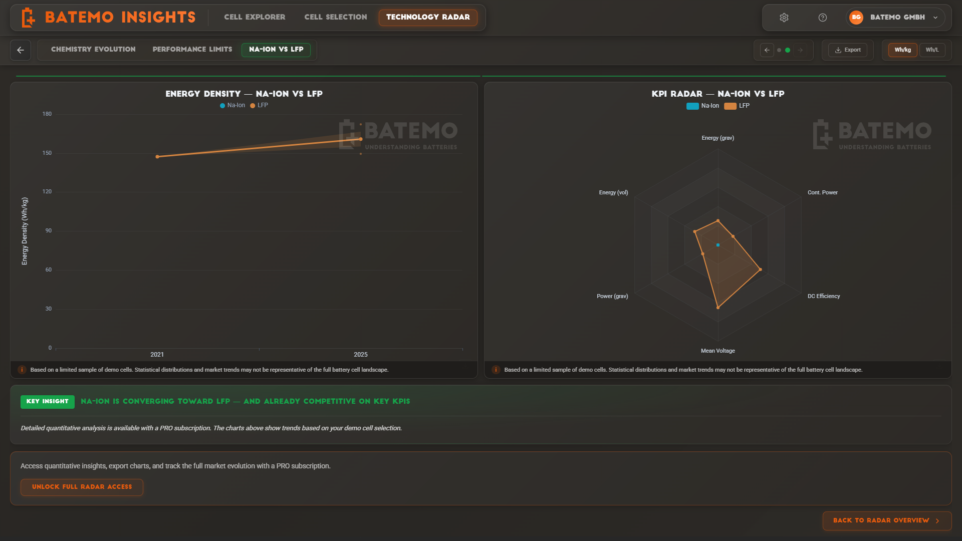Click the BG avatar badge

click(856, 18)
